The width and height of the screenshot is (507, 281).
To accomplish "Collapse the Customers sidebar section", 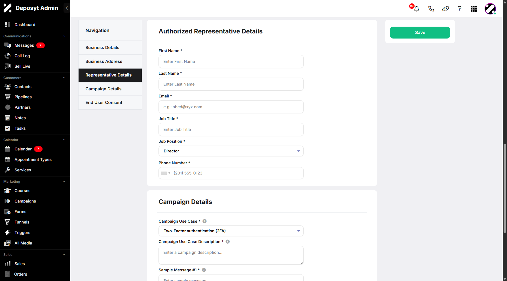I will click(64, 78).
